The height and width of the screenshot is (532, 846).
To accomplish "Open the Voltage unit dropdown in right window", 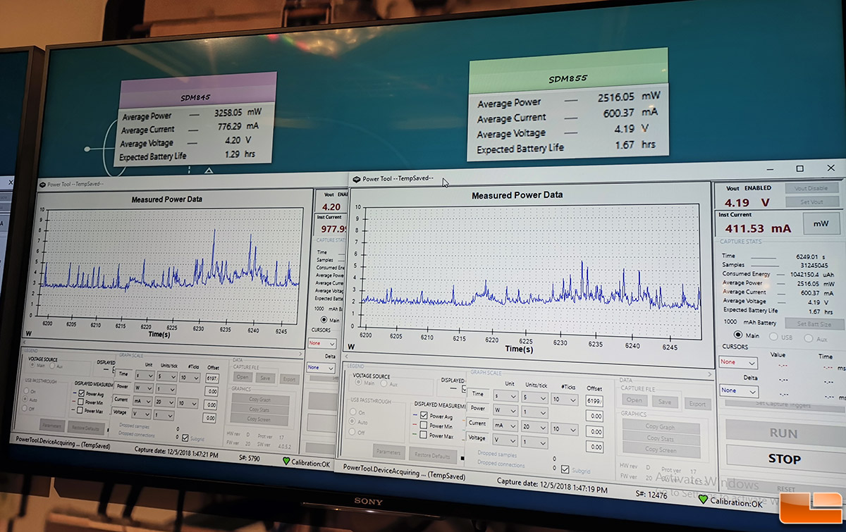I will pos(505,440).
